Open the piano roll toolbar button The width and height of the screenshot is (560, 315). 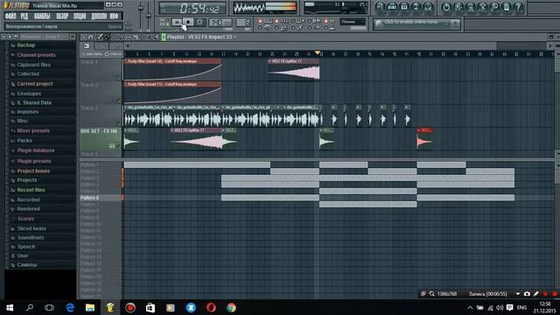click(x=404, y=7)
